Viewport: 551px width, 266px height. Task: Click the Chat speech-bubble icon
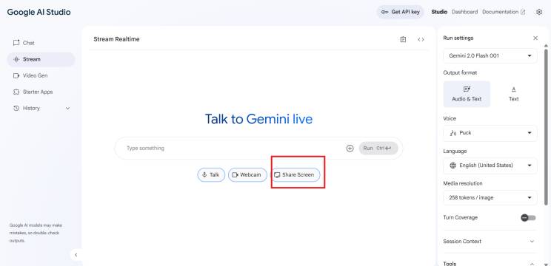16,43
